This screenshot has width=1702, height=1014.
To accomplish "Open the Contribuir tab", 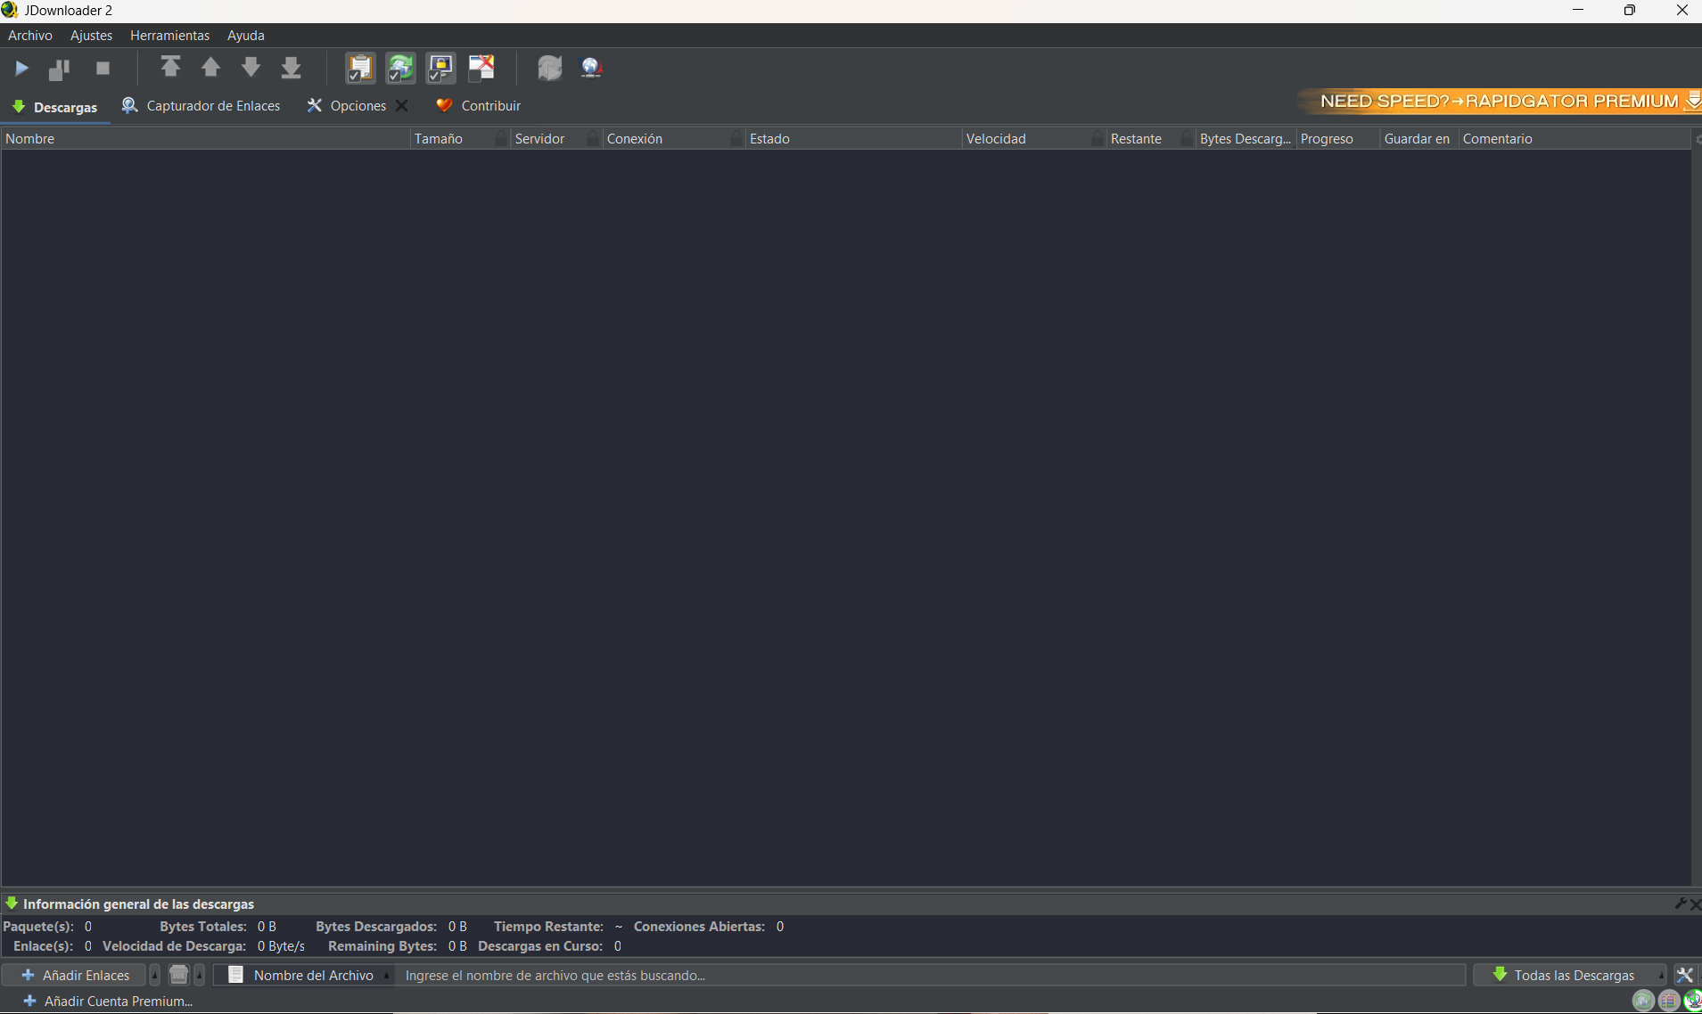I will coord(479,106).
